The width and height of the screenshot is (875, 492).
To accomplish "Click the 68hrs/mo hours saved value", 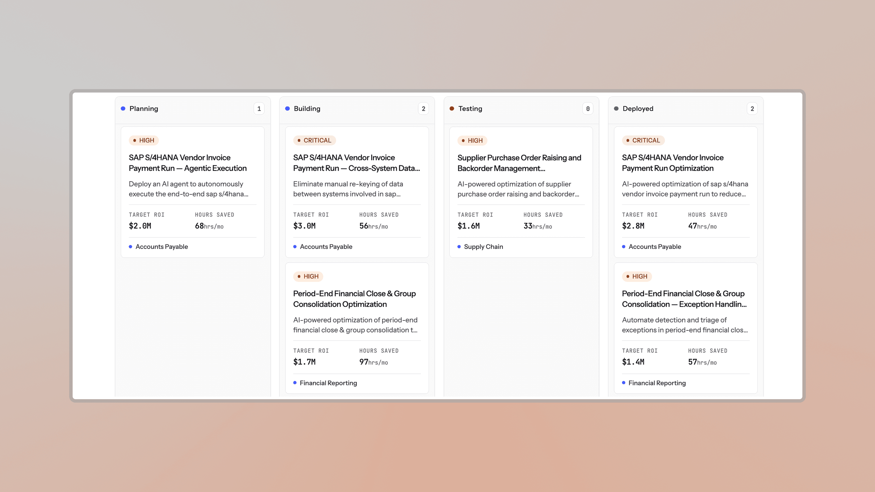I will (209, 226).
